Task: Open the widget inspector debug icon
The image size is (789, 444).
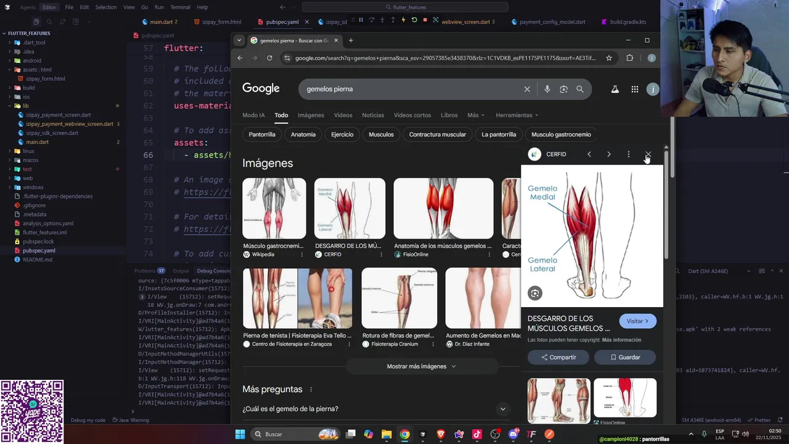Action: [x=436, y=20]
